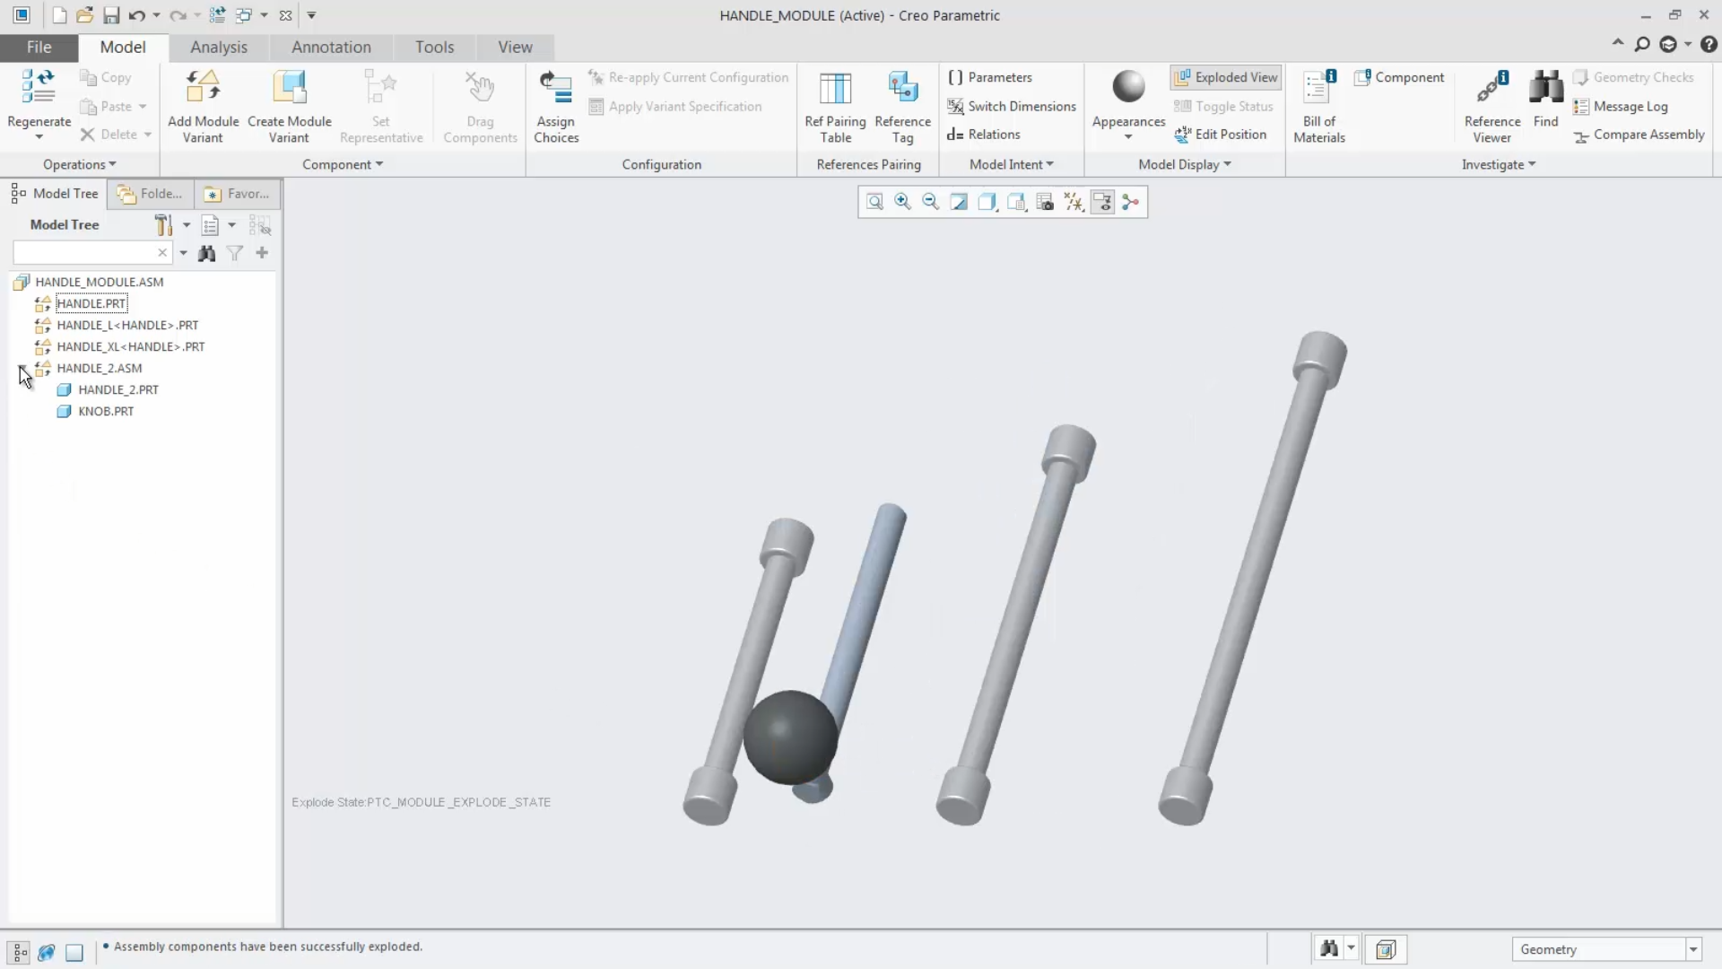Click the Drag Components tool
Viewport: 1722px width, 969px height.
coord(480,106)
